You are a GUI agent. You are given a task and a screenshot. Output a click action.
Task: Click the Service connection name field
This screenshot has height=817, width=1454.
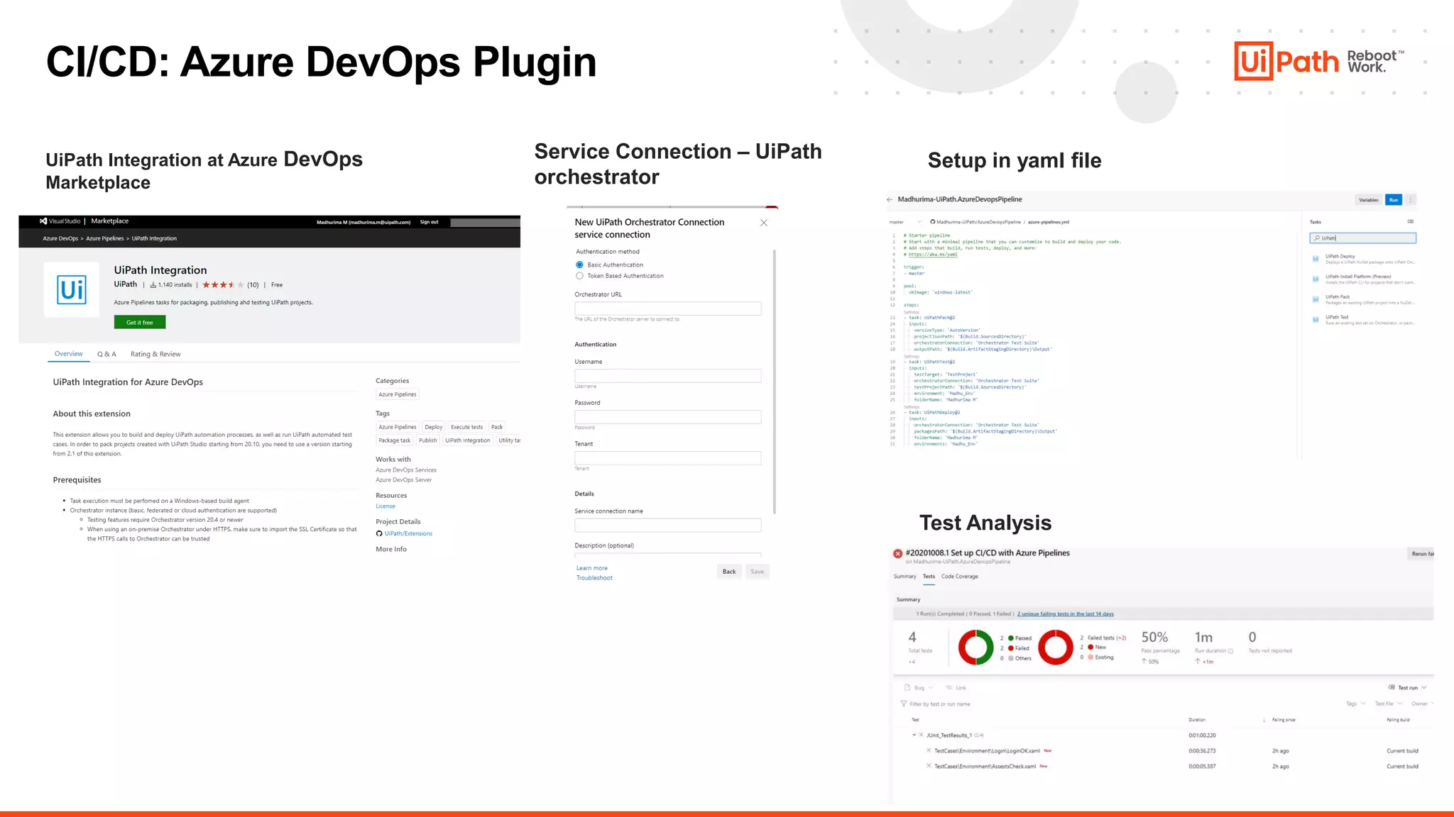coord(668,526)
